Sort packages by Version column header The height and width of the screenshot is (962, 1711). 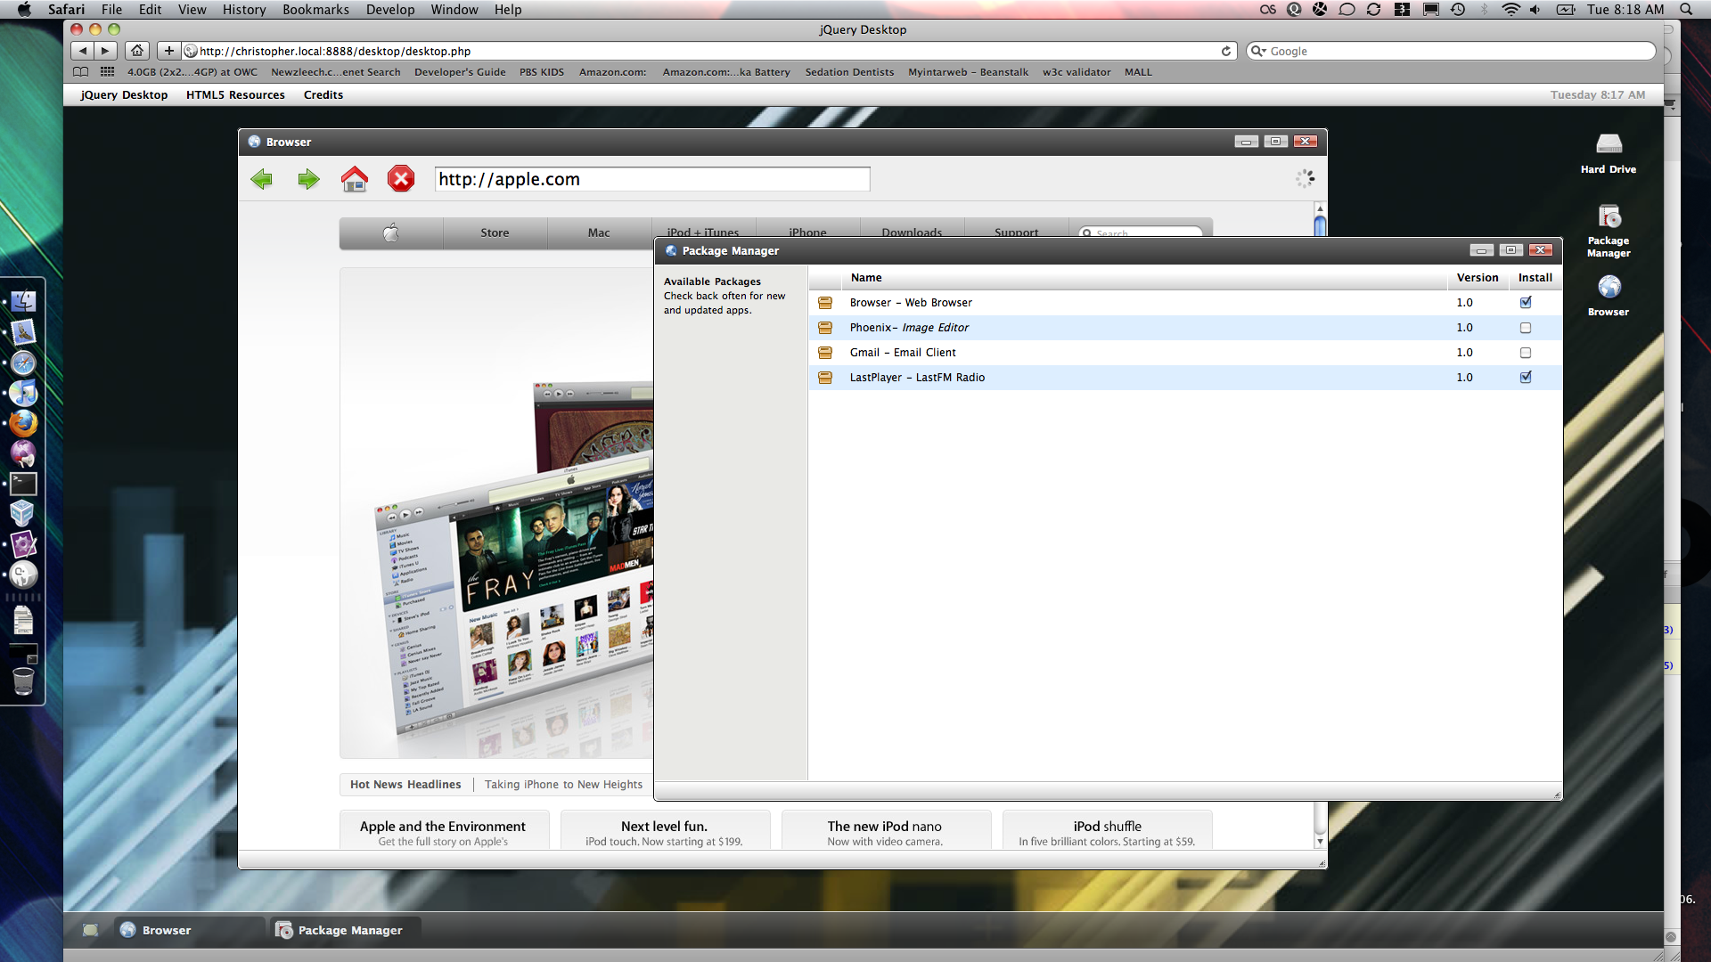(1478, 278)
